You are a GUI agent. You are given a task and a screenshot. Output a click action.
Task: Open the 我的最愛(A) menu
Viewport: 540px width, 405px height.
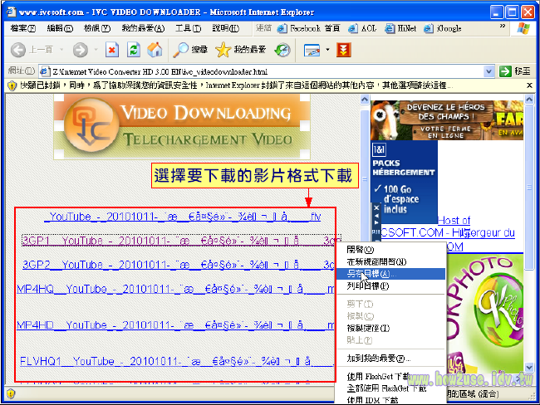[143, 28]
